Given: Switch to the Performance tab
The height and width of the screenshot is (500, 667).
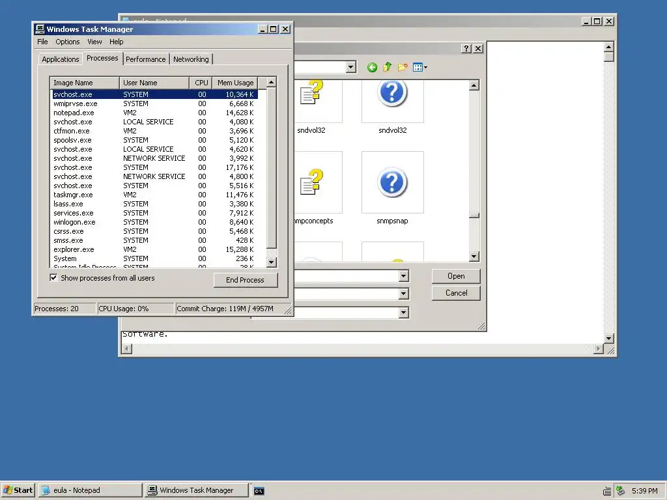Looking at the screenshot, I should pos(145,59).
